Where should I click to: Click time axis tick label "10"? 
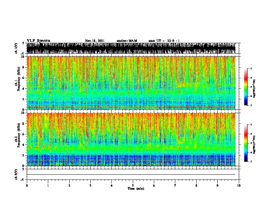[239, 186]
